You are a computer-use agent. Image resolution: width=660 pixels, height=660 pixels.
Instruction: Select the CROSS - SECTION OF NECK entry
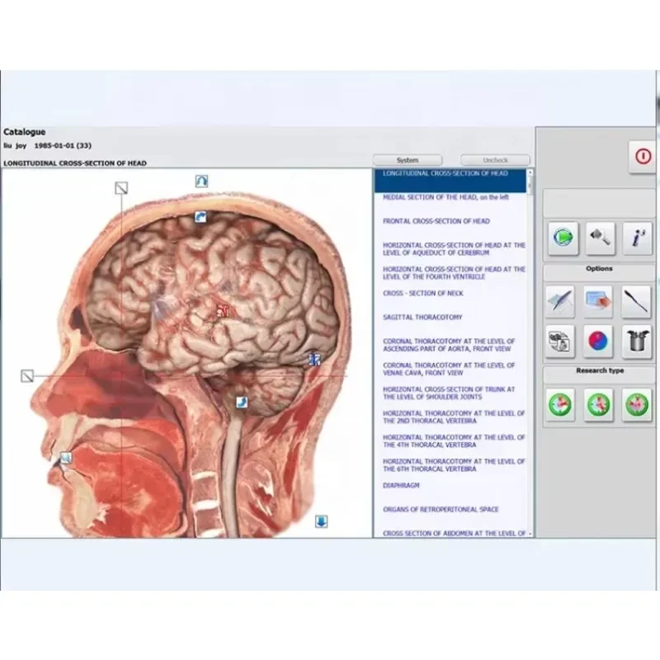[415, 294]
